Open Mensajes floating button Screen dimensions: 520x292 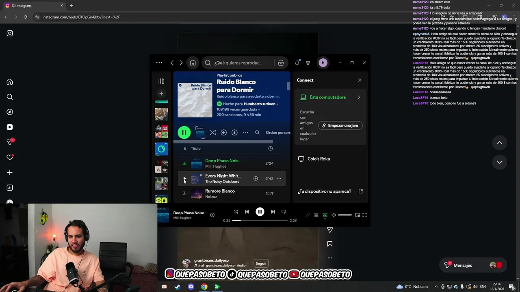pyautogui.click(x=473, y=265)
